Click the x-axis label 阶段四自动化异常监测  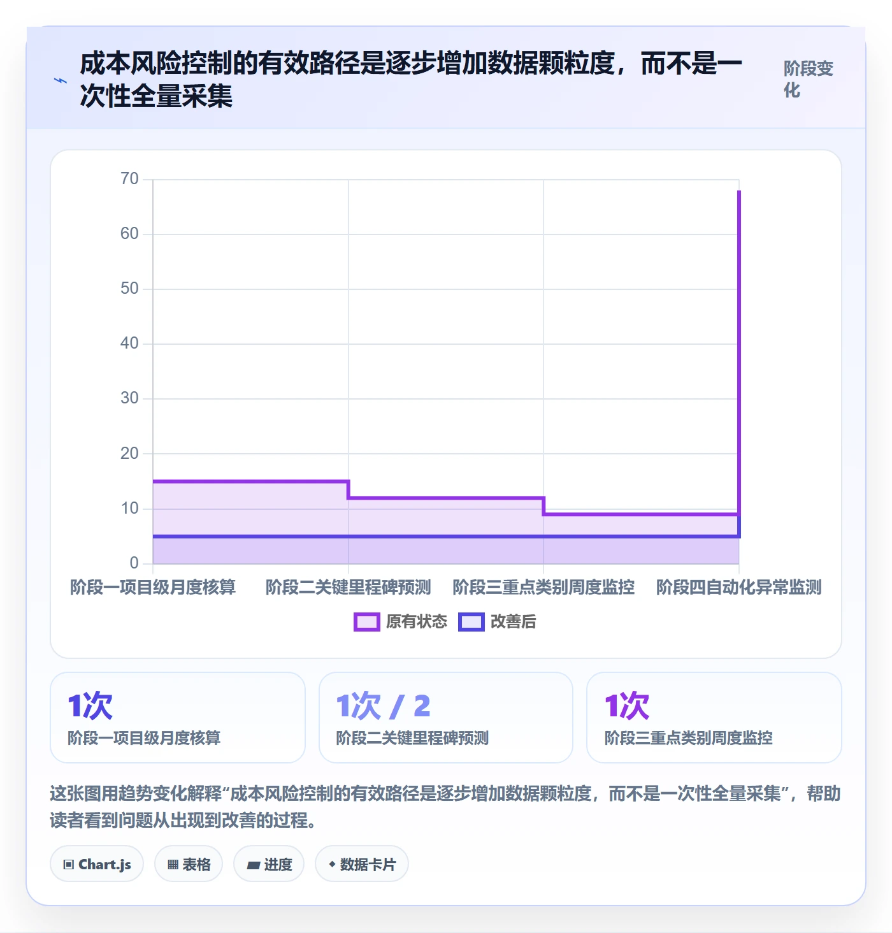(739, 587)
